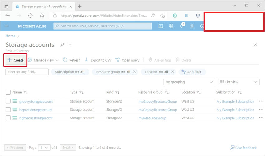
Task: Reload the page with the refresh icon
Action: point(31,16)
